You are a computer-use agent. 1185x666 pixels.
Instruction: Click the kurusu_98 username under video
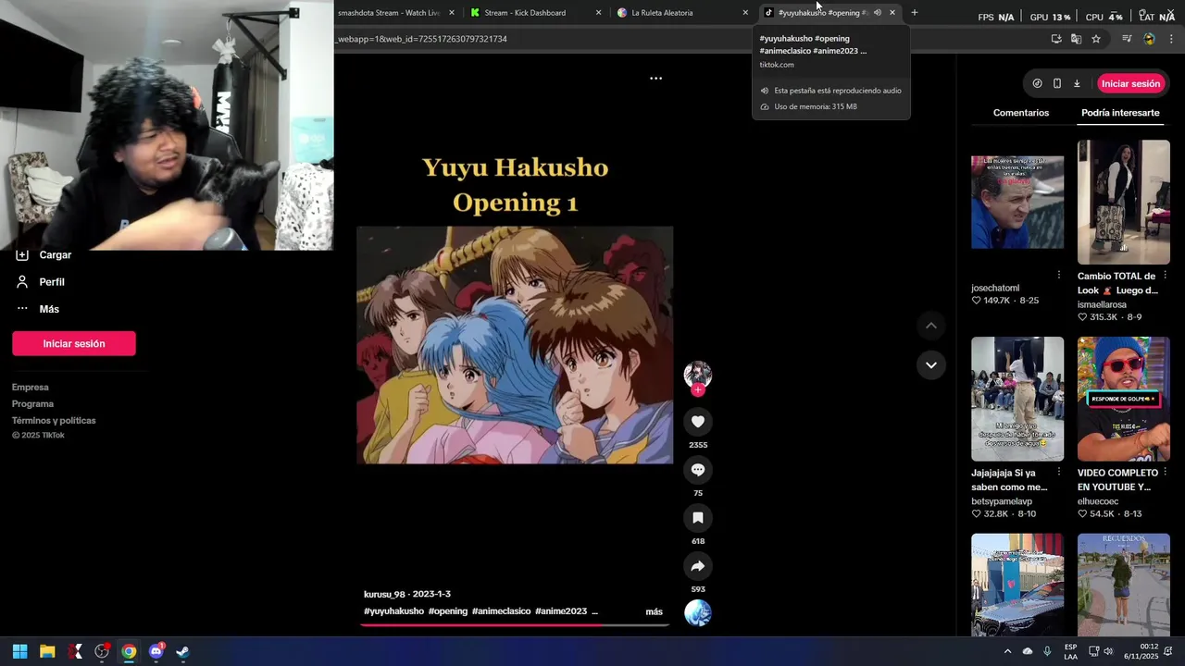pos(384,594)
